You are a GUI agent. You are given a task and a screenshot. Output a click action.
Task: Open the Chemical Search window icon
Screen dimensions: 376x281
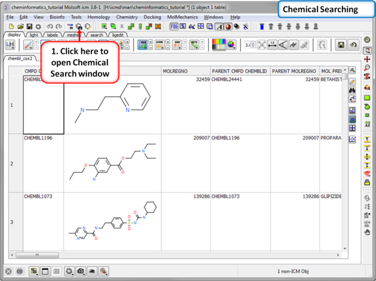point(79,26)
